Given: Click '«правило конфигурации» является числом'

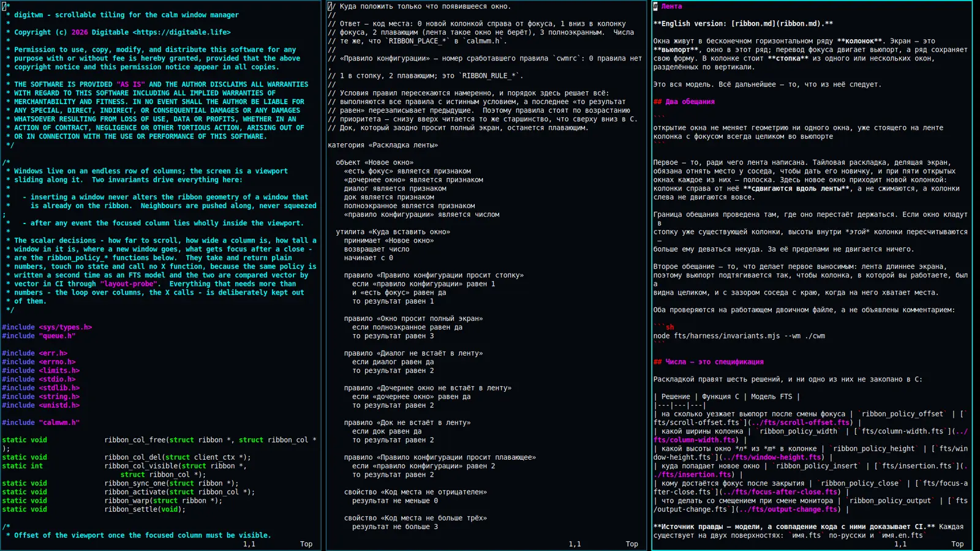Looking at the screenshot, I should click(421, 215).
